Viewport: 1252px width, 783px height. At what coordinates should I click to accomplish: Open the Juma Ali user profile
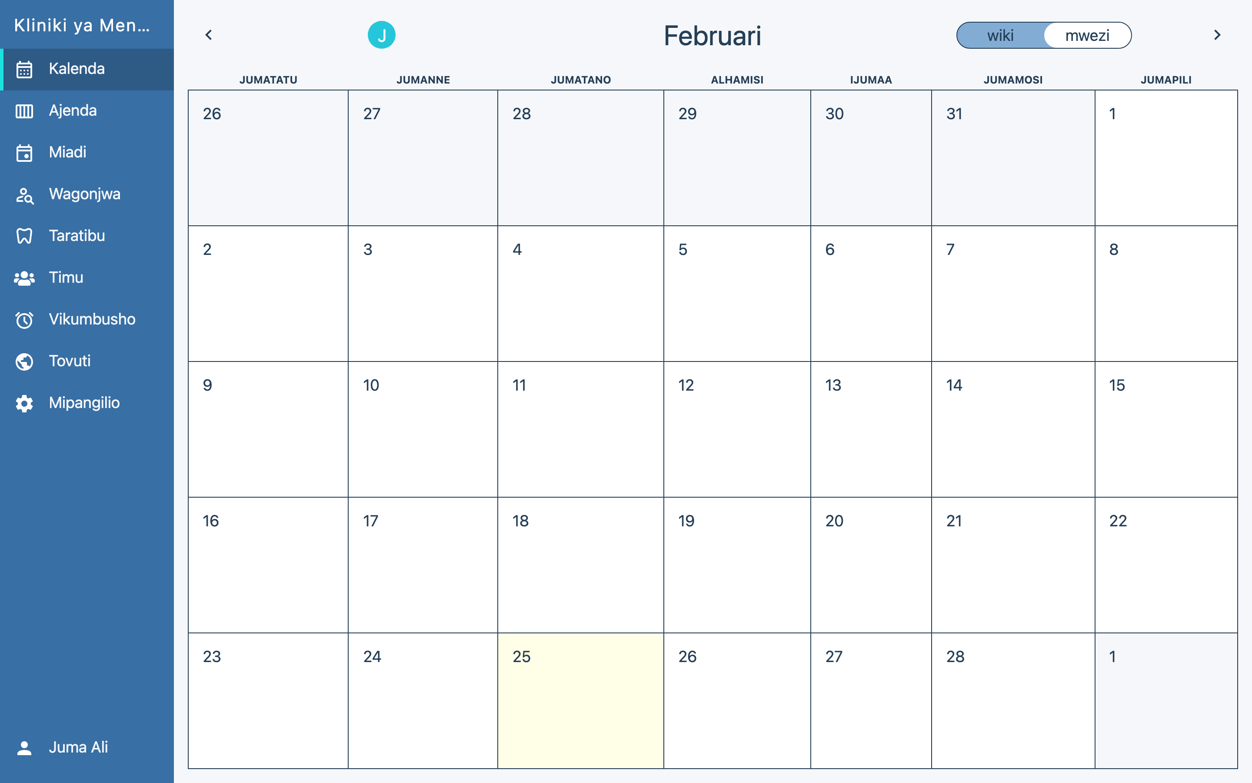click(x=78, y=747)
